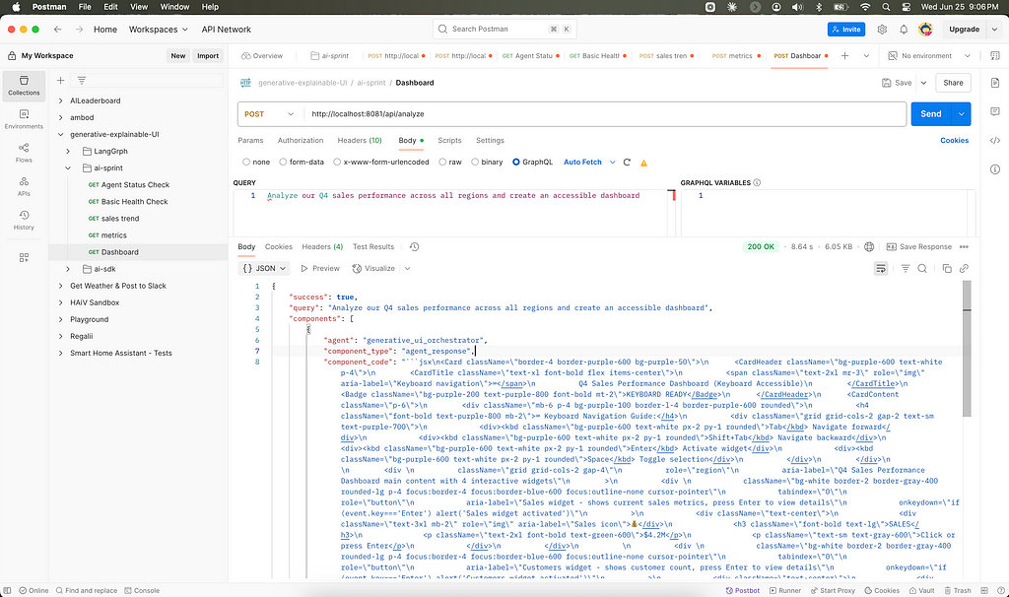1009x597 pixels.
Task: Open code snippet icon in right sidebar
Action: (995, 140)
